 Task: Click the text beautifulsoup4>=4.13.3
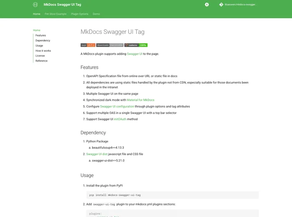[x=108, y=147]
